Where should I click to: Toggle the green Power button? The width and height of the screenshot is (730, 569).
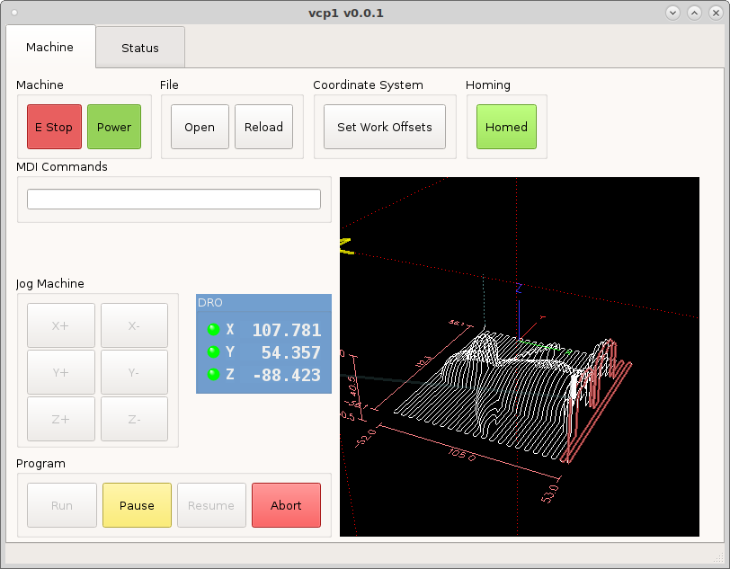click(114, 127)
